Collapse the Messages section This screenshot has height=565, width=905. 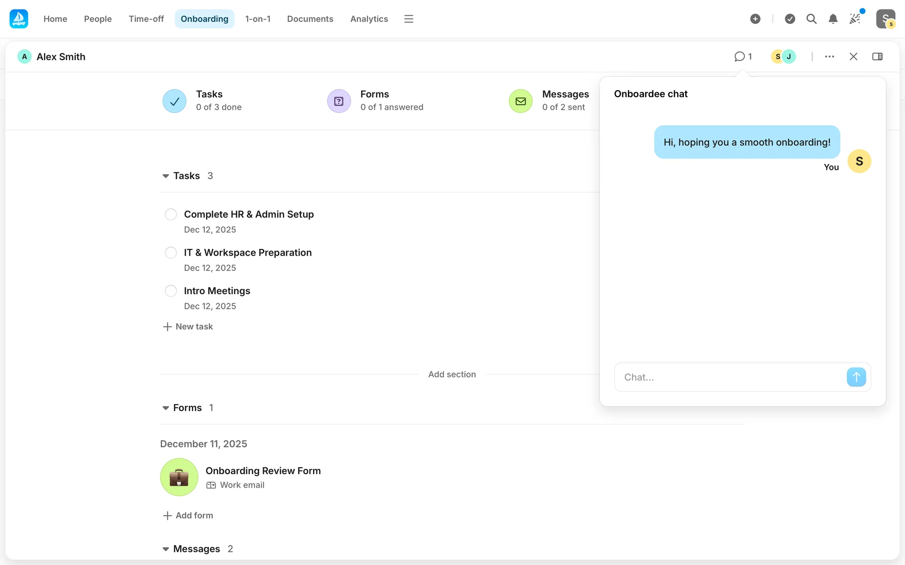pyautogui.click(x=165, y=549)
